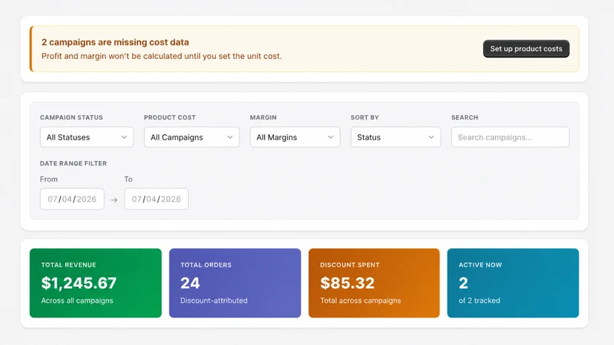Select the Total Revenue green card
This screenshot has height=345, width=614.
(x=95, y=283)
